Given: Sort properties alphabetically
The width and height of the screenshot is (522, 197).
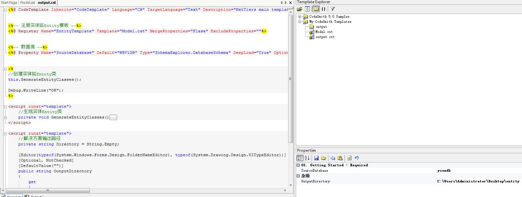Looking at the screenshot, I should (x=307, y=158).
